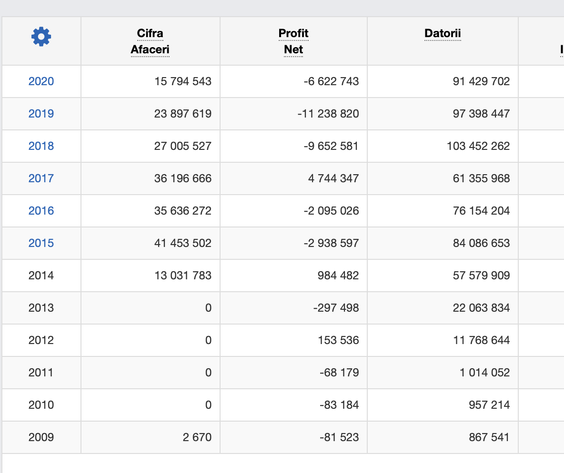Select the 4 744 347 profit cell
Image resolution: width=564 pixels, height=473 pixels.
point(333,178)
